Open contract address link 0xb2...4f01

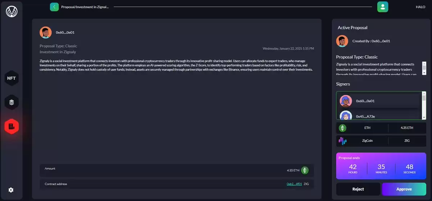click(x=294, y=184)
